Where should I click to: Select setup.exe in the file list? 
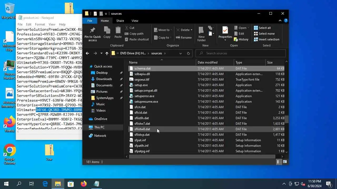[141, 85]
